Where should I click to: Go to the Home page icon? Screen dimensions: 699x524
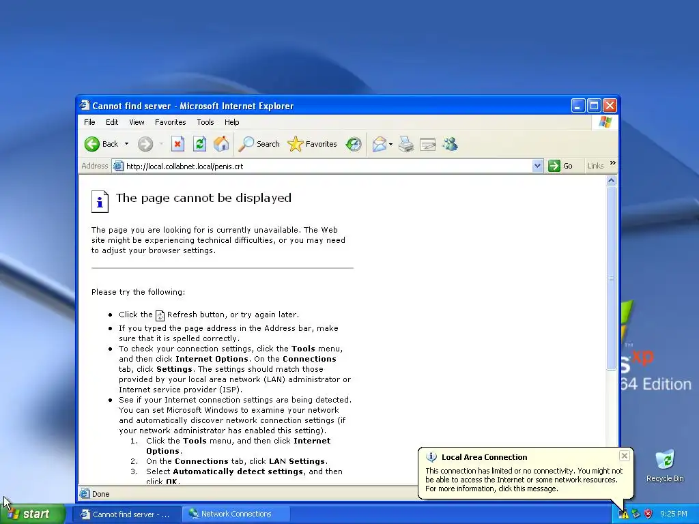click(x=221, y=144)
